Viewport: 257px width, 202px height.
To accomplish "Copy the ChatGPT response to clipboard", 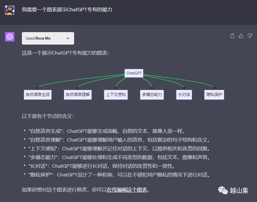I will [x=232, y=36].
